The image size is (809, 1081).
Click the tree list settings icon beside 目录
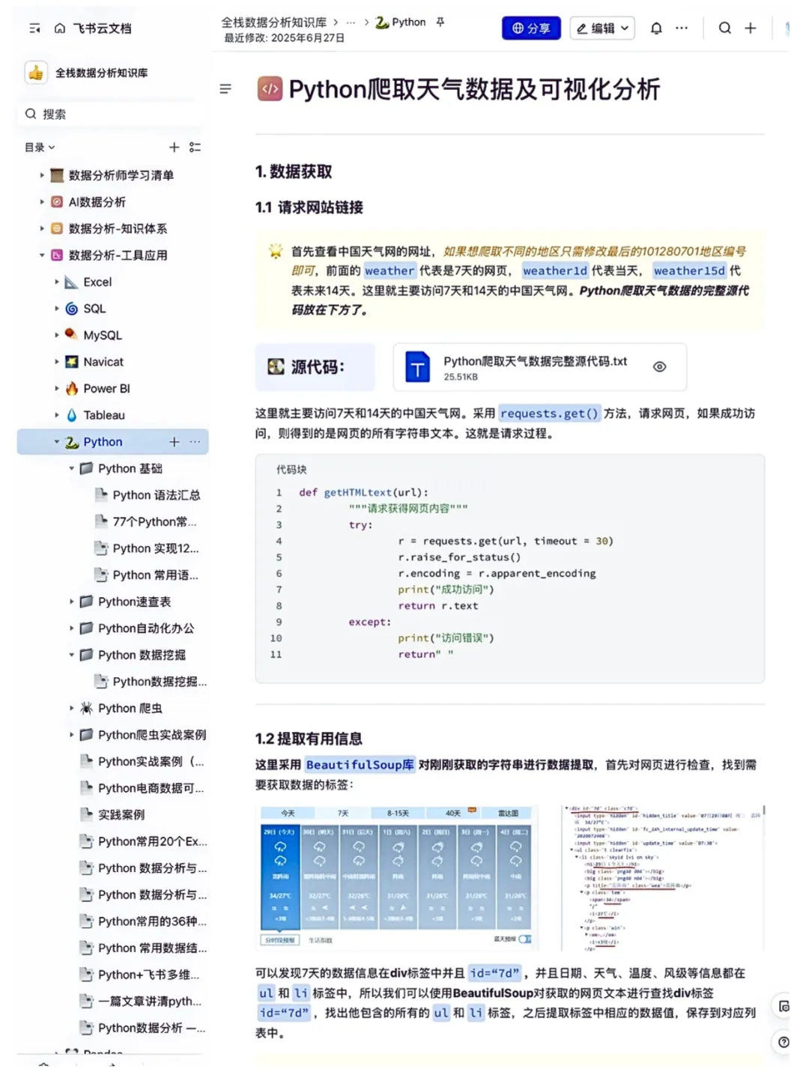195,148
